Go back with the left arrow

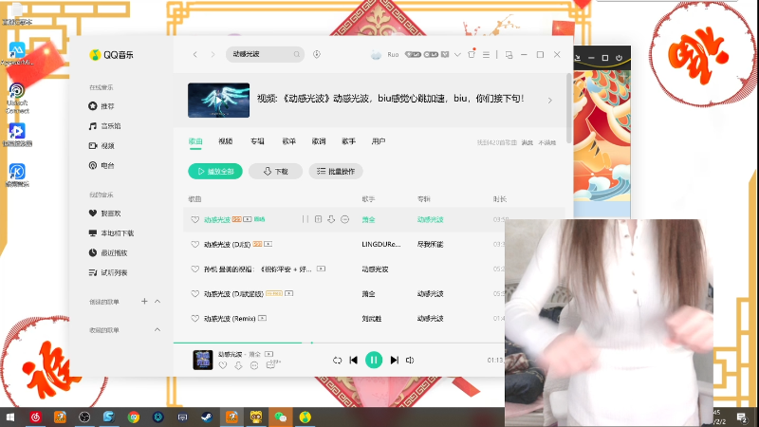(x=195, y=55)
